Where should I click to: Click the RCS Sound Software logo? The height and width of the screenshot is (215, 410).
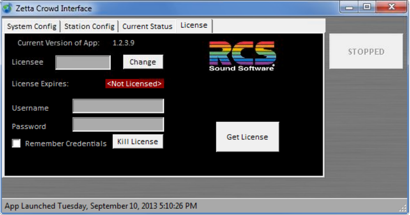(x=242, y=56)
